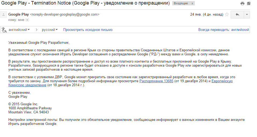Click the sender name Google Play
The height and width of the screenshot is (137, 257).
pyautogui.click(x=19, y=15)
